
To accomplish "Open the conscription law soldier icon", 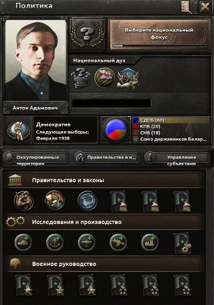I will tap(24, 200).
